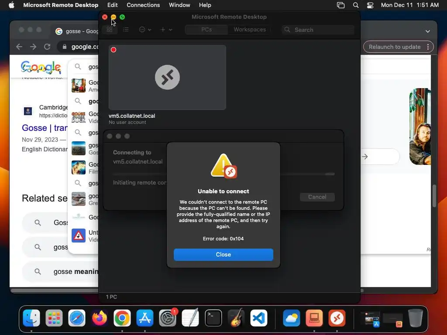Open Finder from the Dock
447x335 pixels.
[31, 318]
